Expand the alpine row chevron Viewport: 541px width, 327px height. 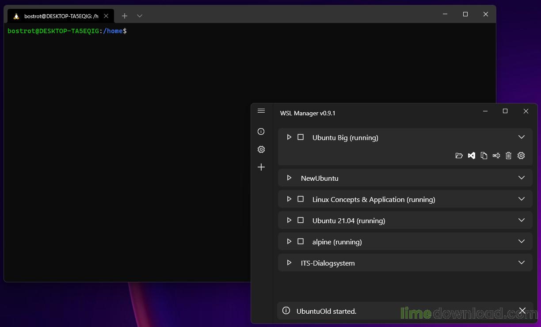pyautogui.click(x=522, y=242)
